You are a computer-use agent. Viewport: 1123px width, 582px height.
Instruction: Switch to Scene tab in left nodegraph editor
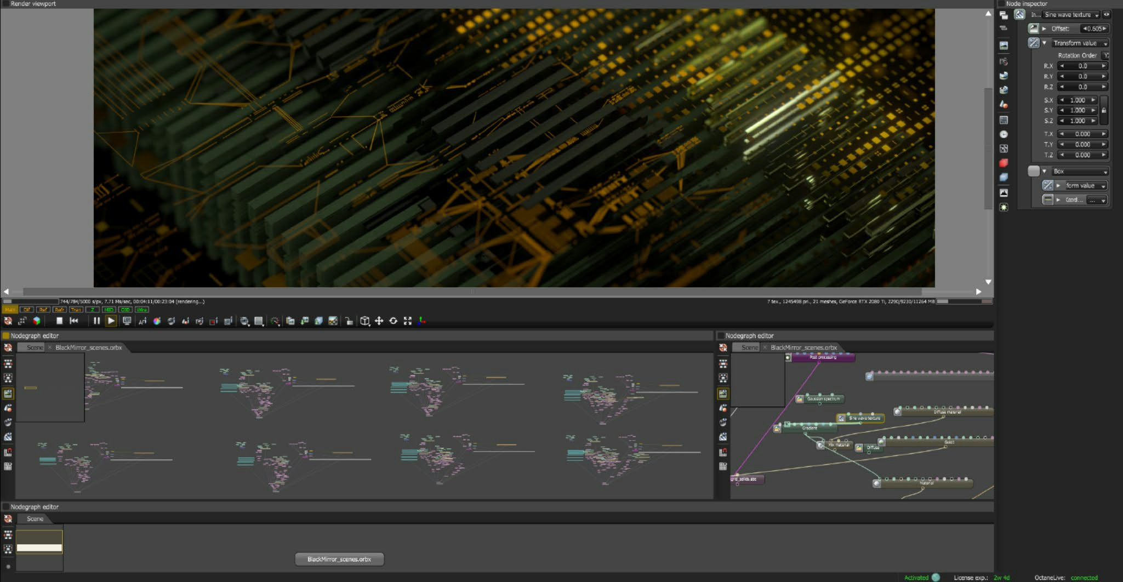[35, 347]
